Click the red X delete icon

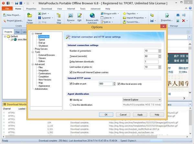(x=184, y=21)
